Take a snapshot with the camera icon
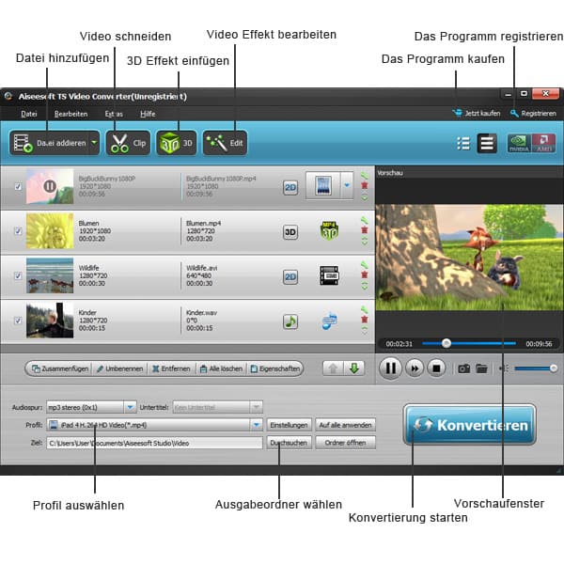This screenshot has height=564, width=564. point(463,368)
